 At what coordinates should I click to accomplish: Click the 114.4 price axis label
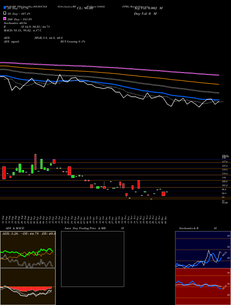click(x=225, y=173)
